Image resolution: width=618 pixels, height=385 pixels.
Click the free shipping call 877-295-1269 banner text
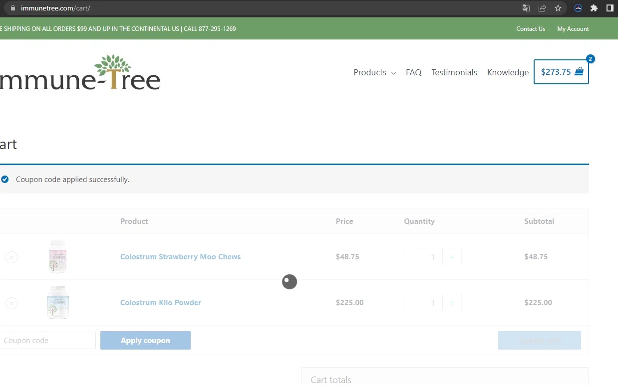[x=118, y=29]
